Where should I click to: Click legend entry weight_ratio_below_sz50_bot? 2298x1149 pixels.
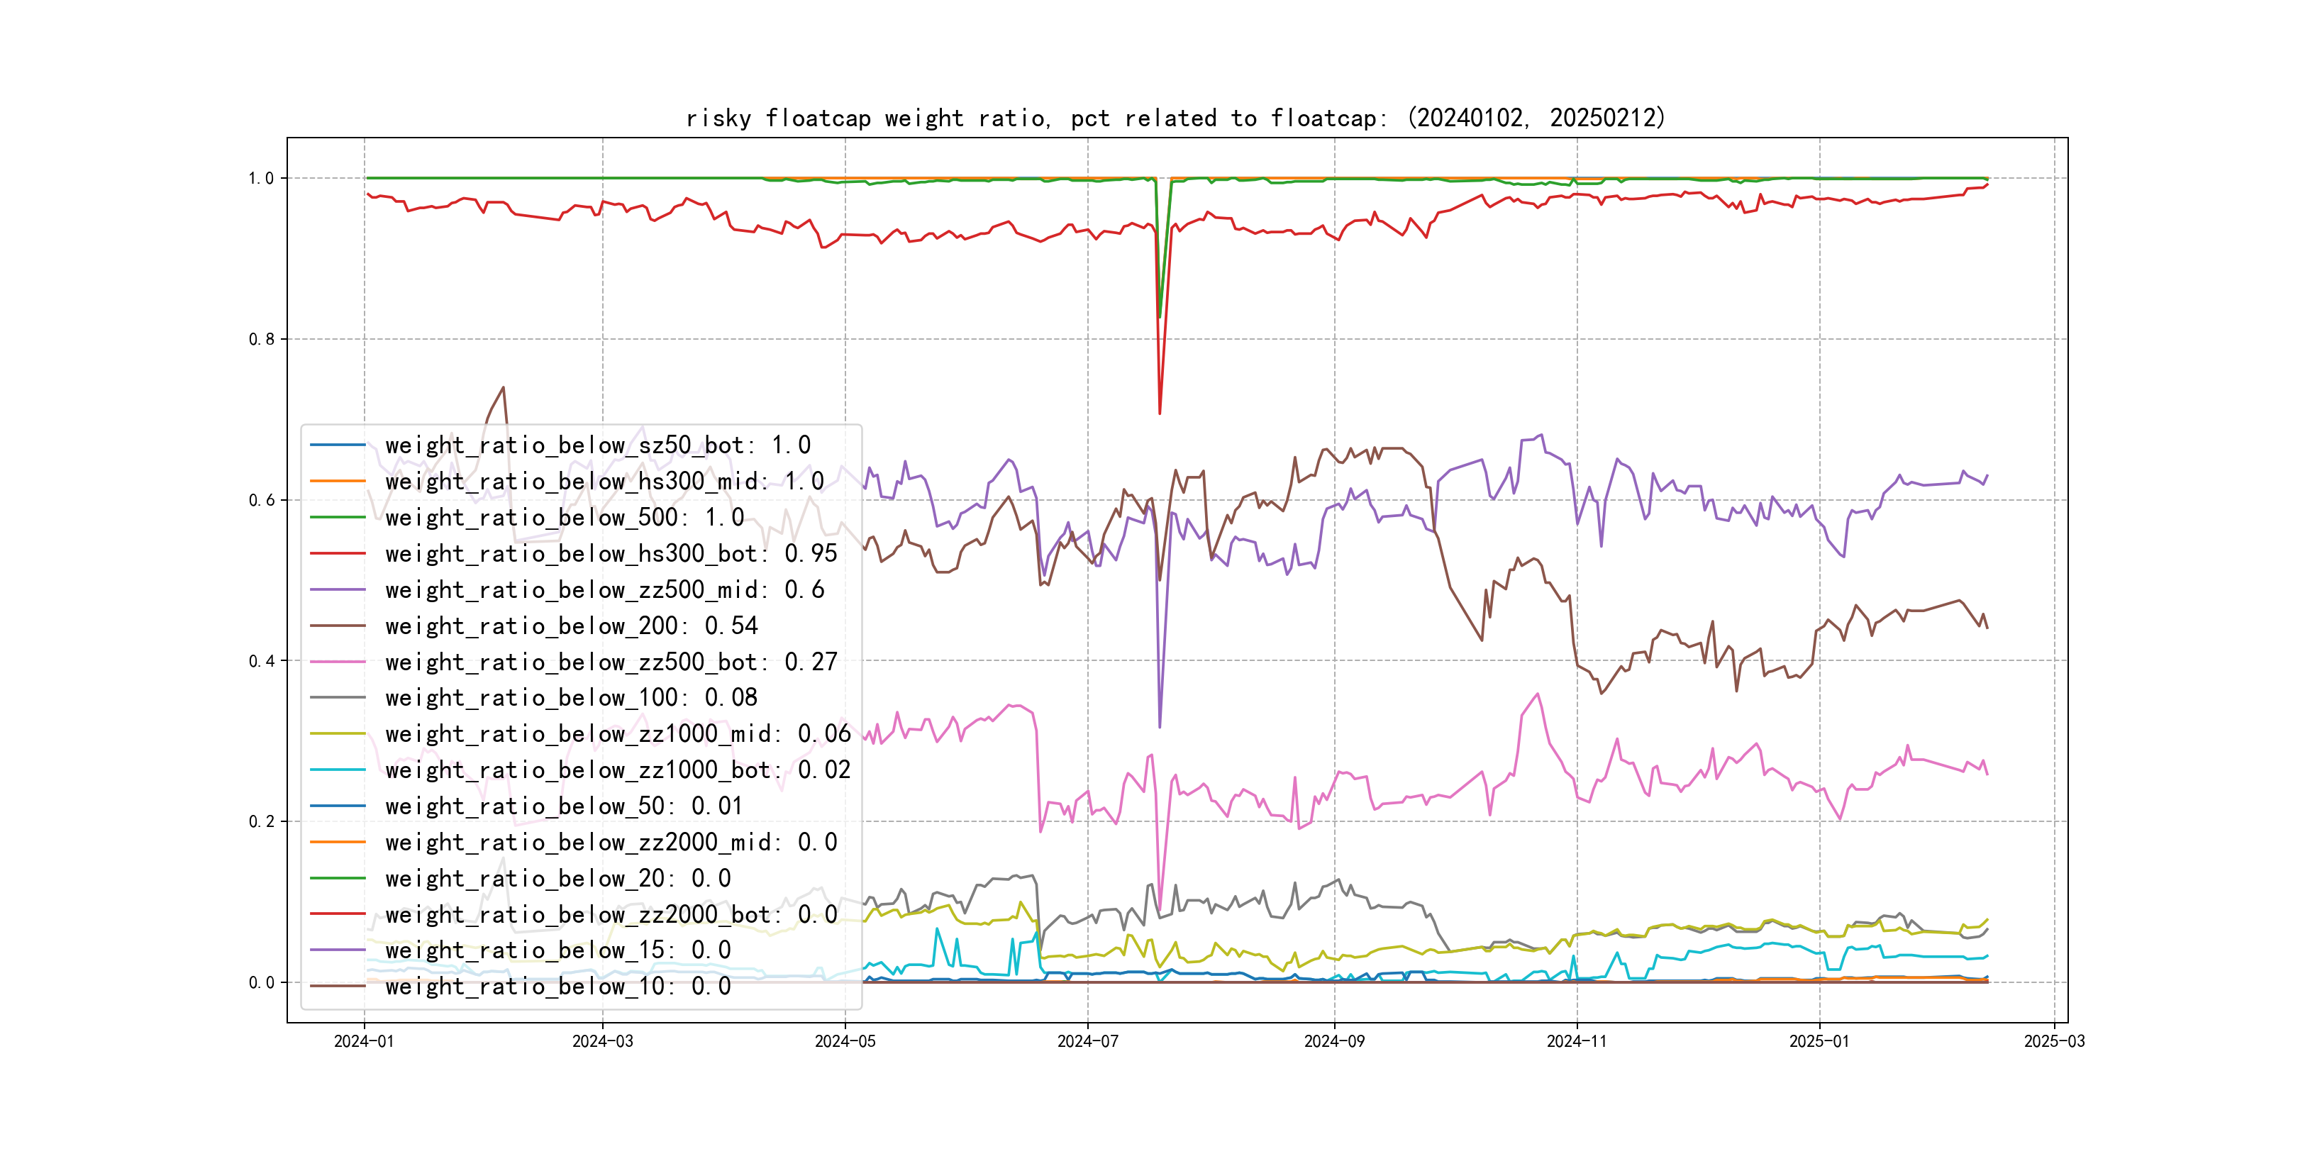click(x=596, y=445)
